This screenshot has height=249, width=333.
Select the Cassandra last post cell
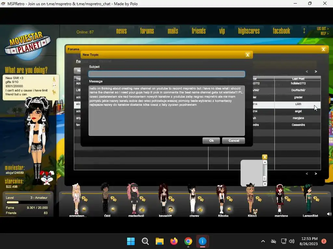click(298, 125)
